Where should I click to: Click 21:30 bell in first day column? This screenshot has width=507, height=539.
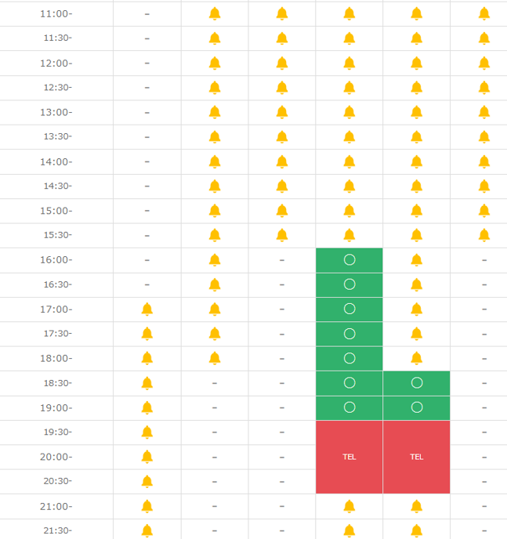pyautogui.click(x=147, y=530)
